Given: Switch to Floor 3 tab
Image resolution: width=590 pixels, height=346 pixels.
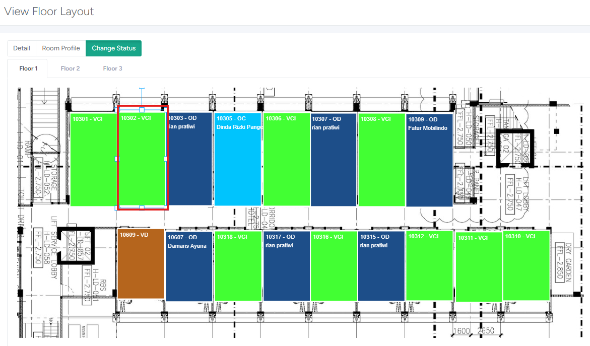Looking at the screenshot, I should click(112, 68).
